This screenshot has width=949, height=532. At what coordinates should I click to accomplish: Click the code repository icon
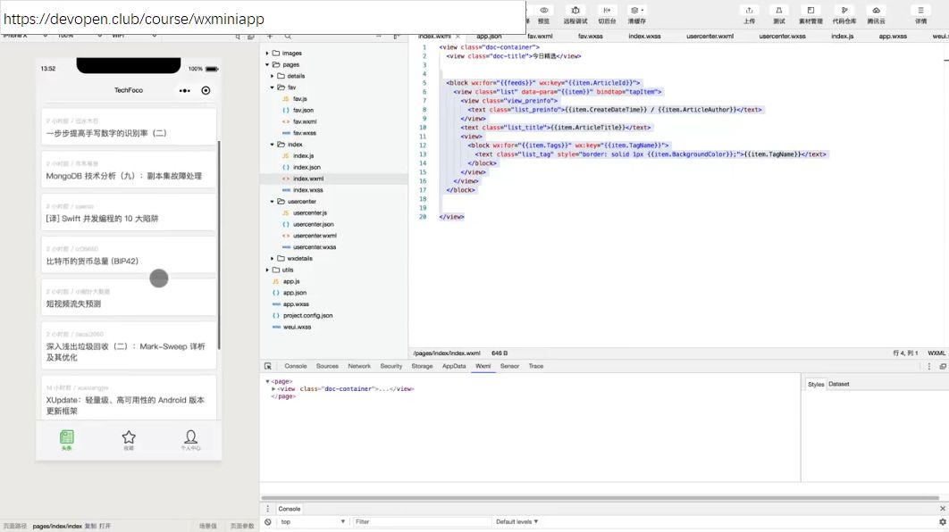[x=844, y=11]
